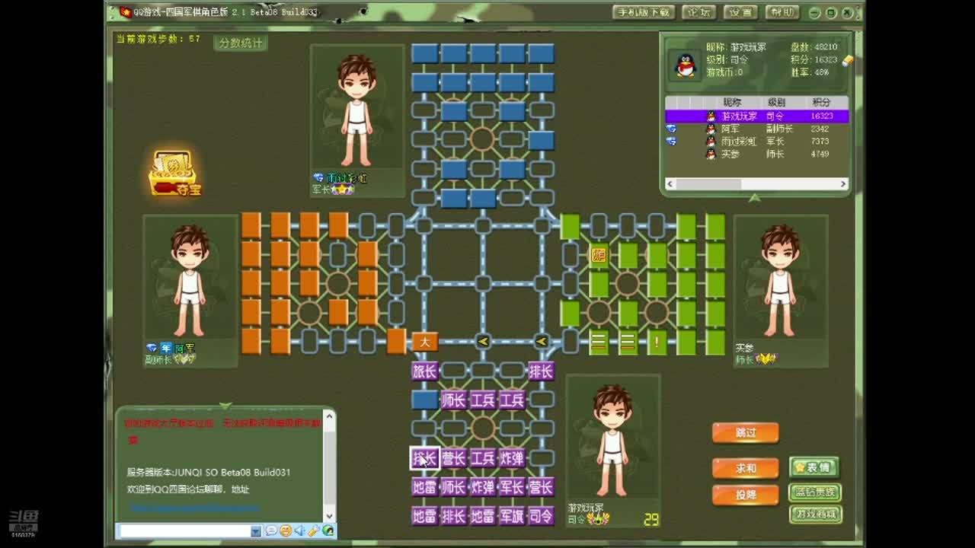Select the purple 军旗 piece
Image resolution: width=975 pixels, height=548 pixels.
point(512,516)
